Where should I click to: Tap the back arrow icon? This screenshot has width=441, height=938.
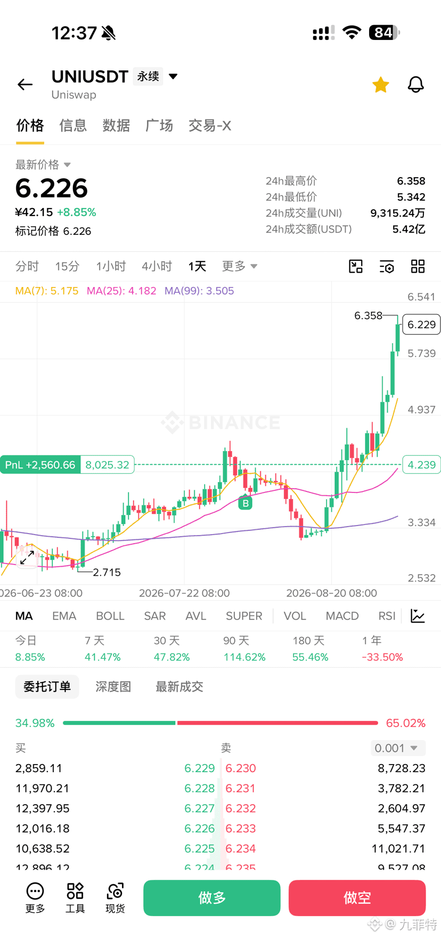[25, 84]
